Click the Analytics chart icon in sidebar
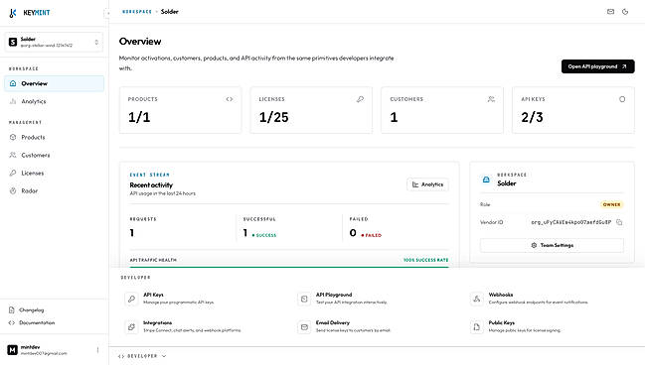The image size is (645, 365). point(13,101)
